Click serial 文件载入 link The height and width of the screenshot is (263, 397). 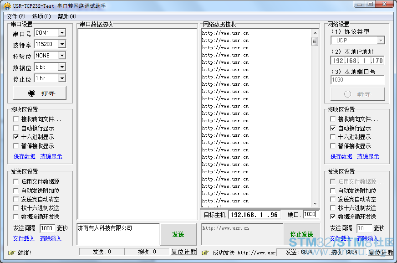coord(24,238)
